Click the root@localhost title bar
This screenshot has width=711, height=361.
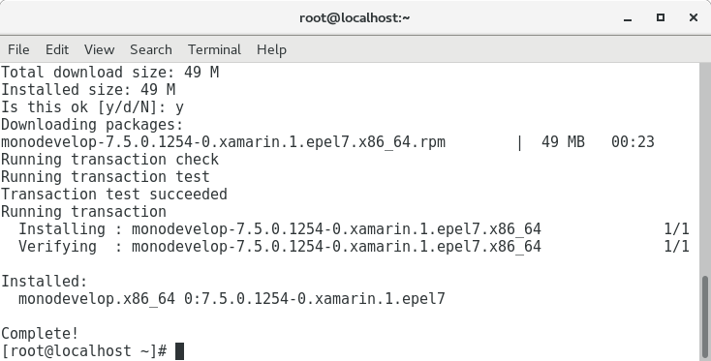[355, 17]
